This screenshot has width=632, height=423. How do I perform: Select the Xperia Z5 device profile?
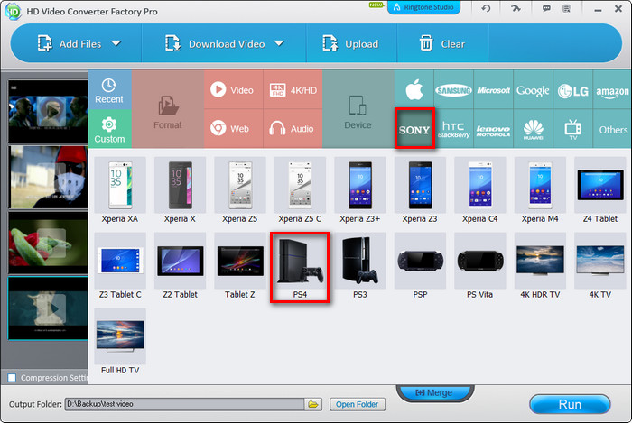point(240,190)
